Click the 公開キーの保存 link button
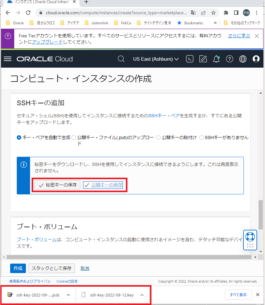The height and width of the screenshot is (305, 265). (103, 185)
